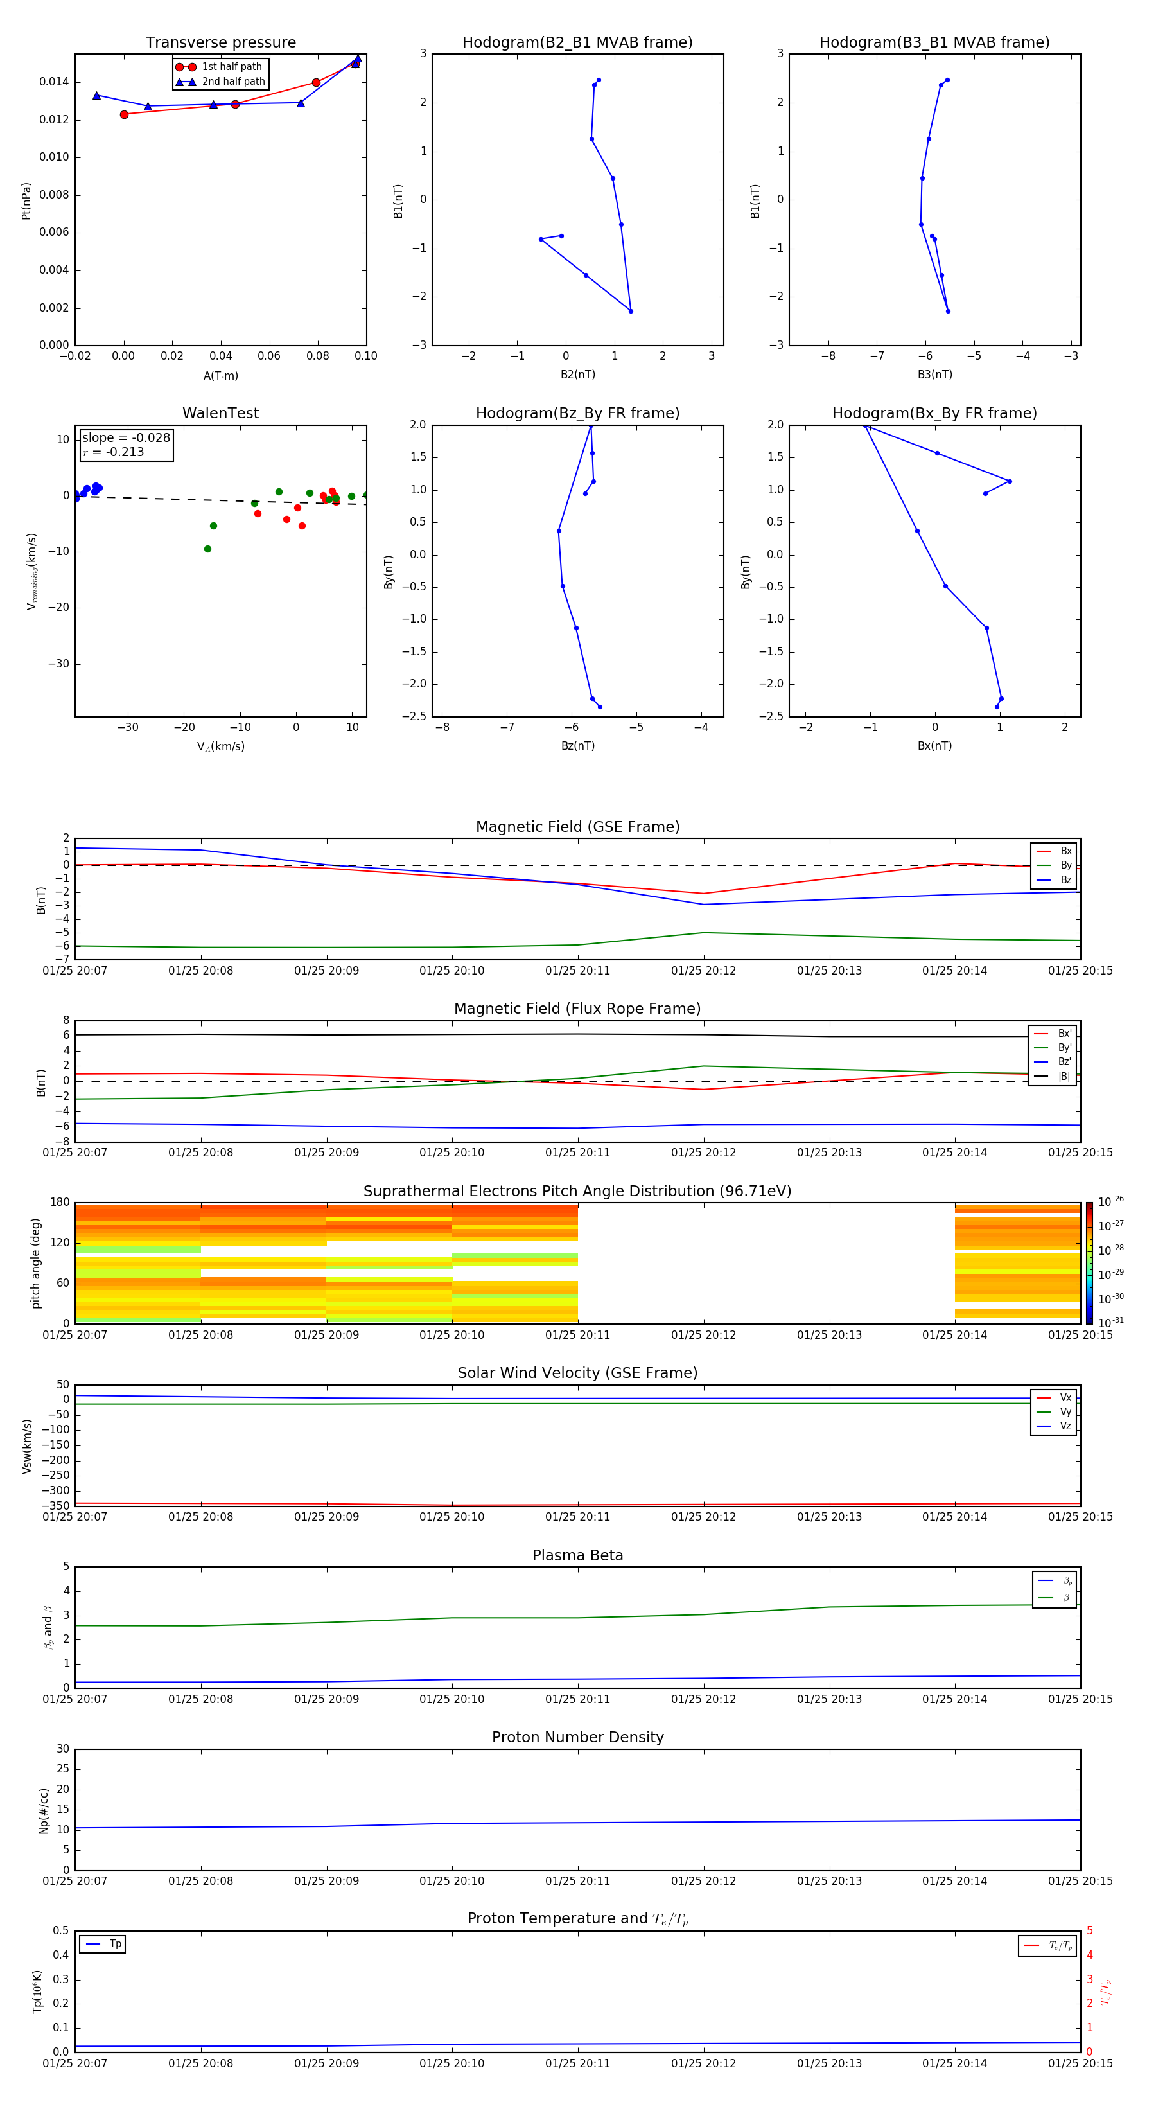Click the "Tp(10^6K)" axis label

click(x=36, y=1992)
